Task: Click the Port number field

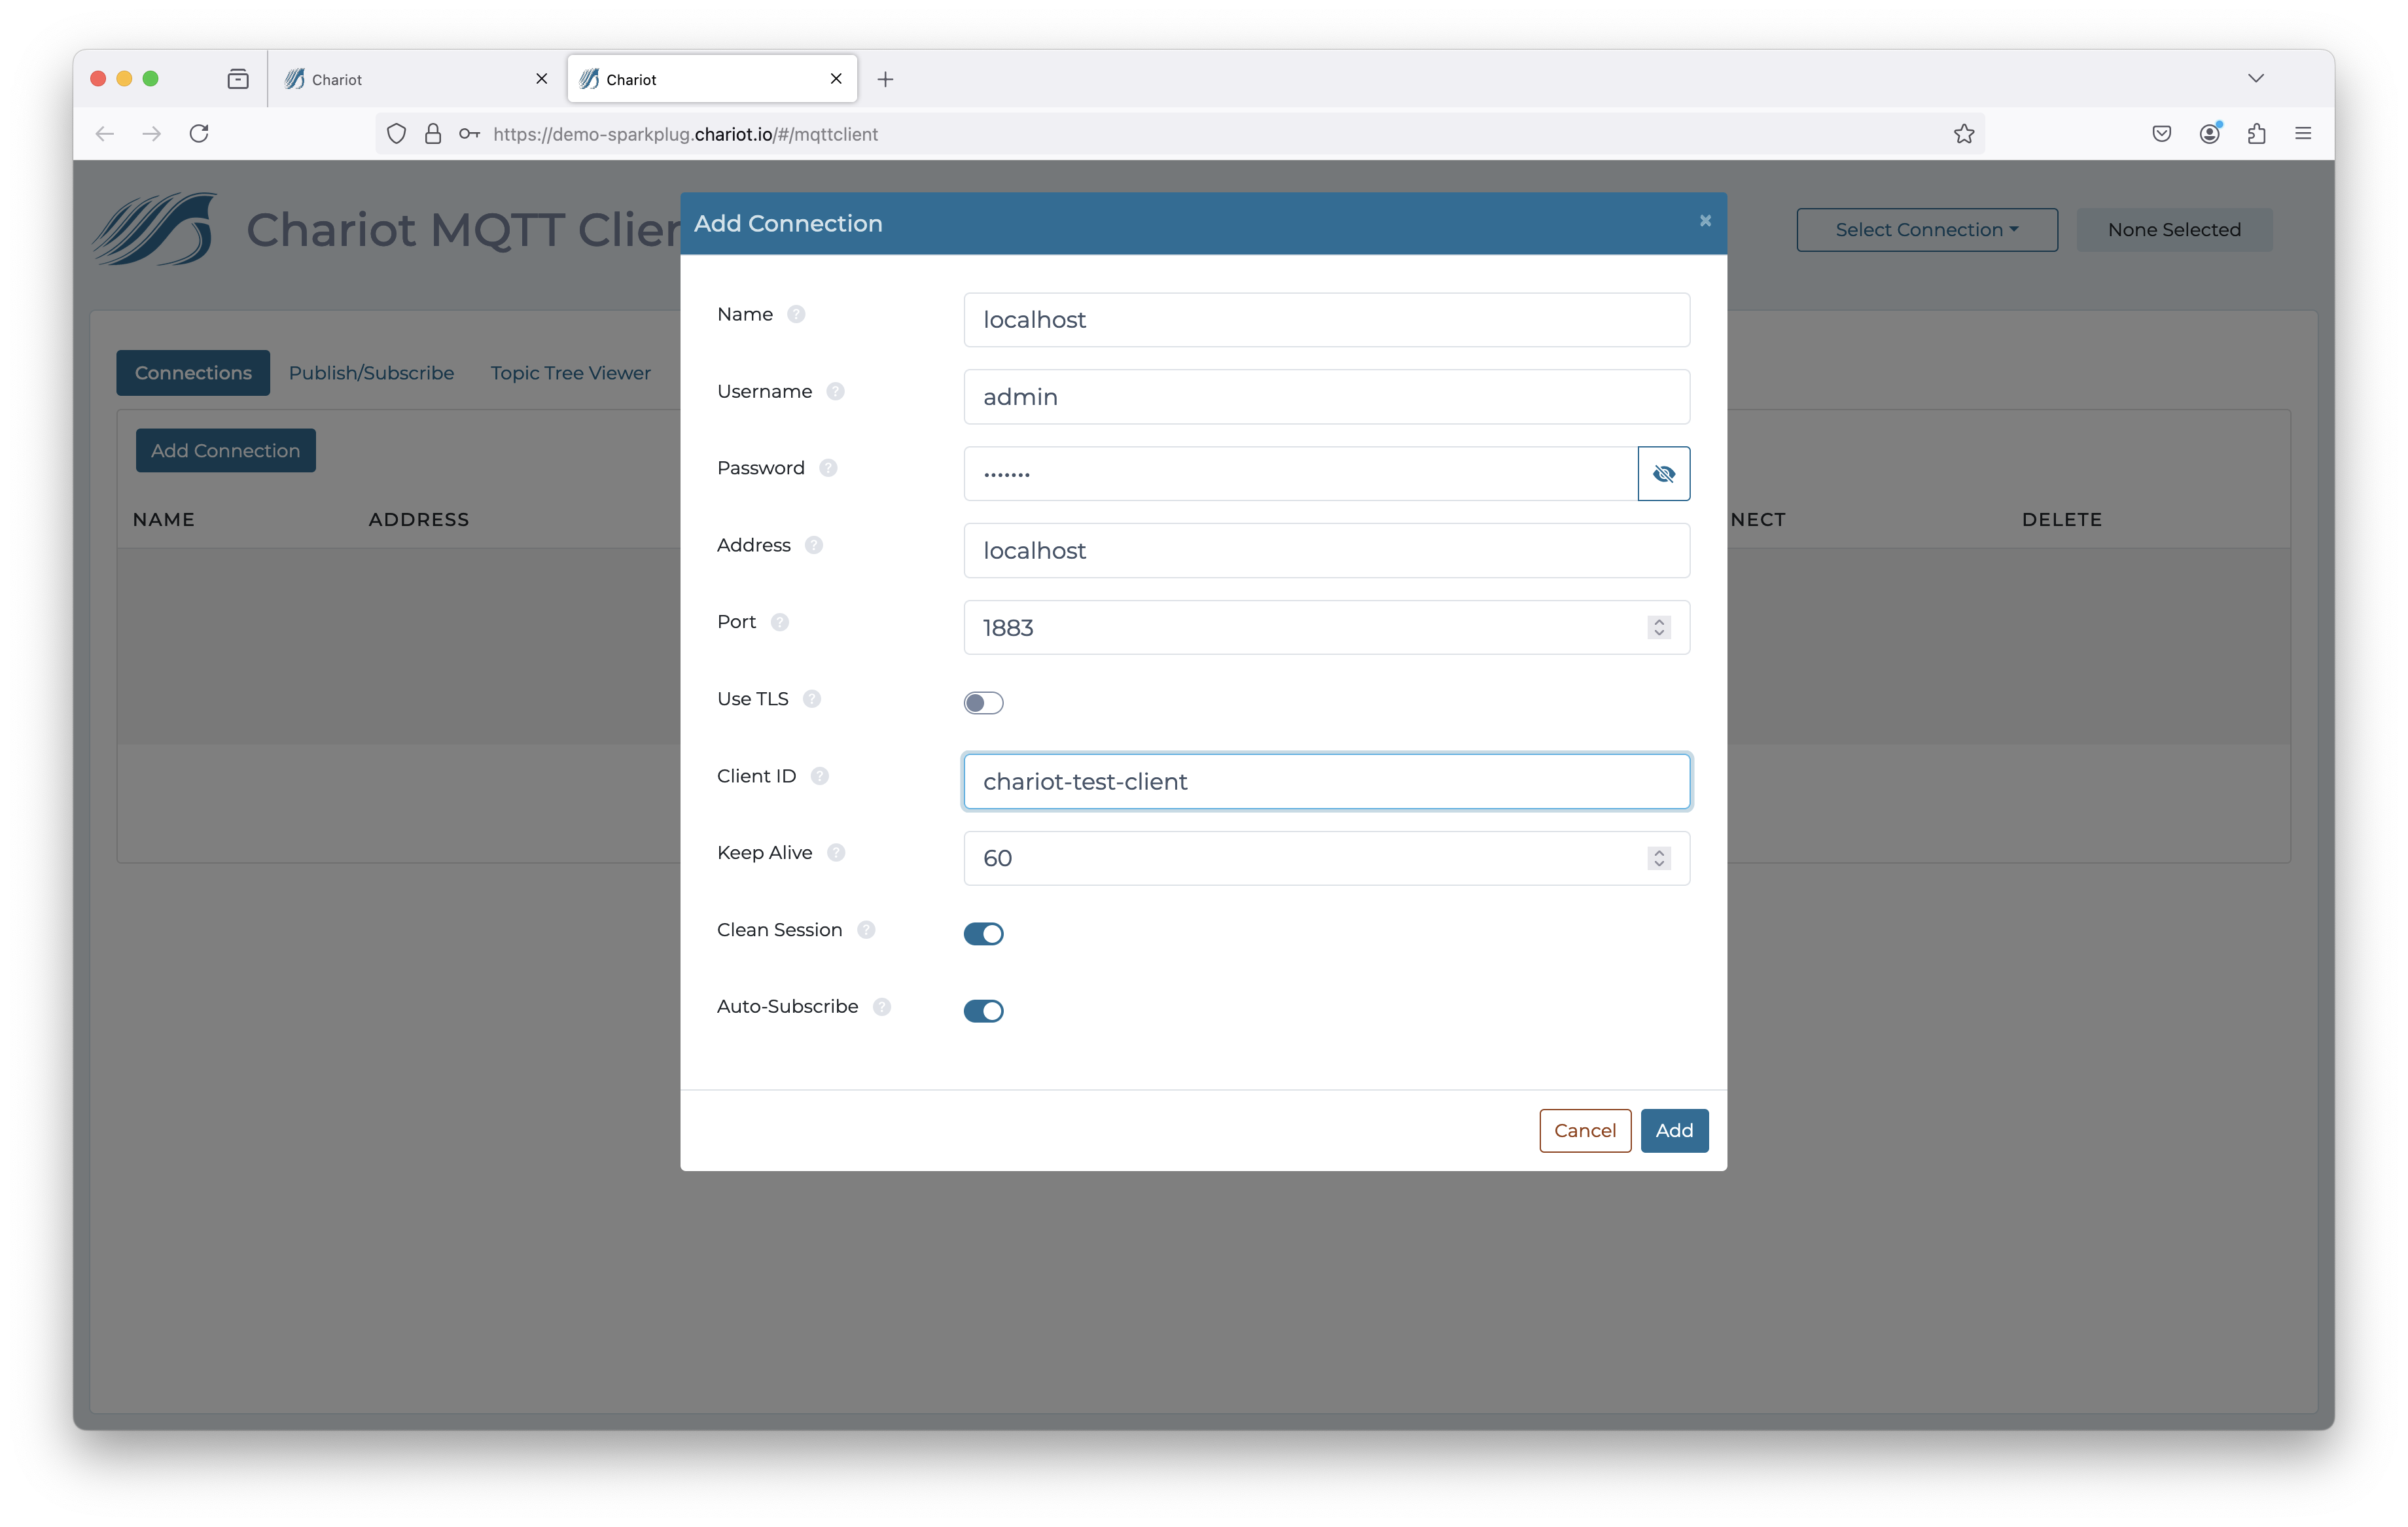Action: 1326,627
